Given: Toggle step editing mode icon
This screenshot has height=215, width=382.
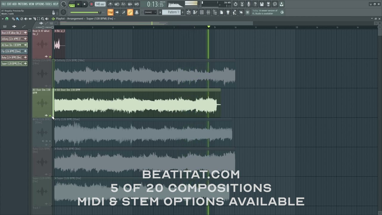Looking at the screenshot, I should coord(124,12).
